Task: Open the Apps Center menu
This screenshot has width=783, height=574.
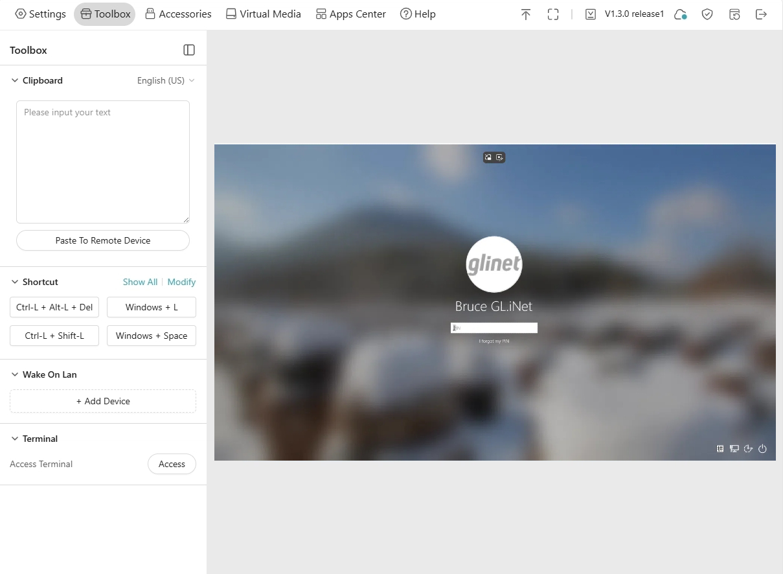Action: (350, 14)
